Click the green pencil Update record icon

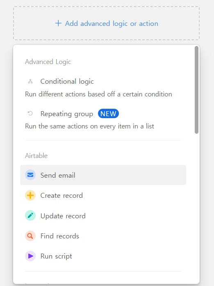coord(30,215)
